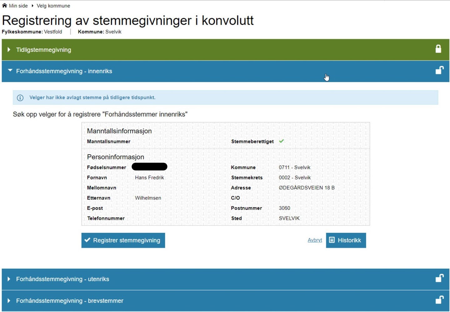Open the Velg kommune breadcrumb

pos(53,6)
